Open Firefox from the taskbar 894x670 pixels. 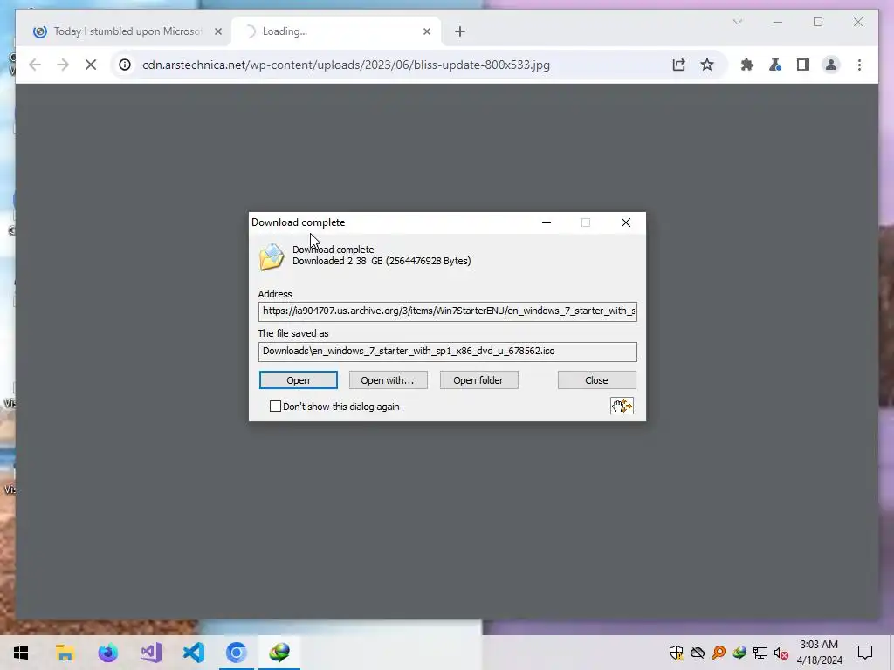[x=107, y=653]
